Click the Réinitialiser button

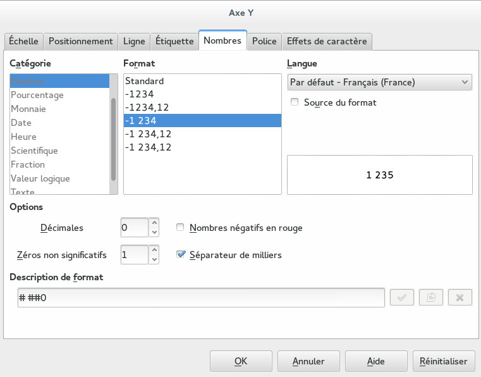[x=443, y=361]
